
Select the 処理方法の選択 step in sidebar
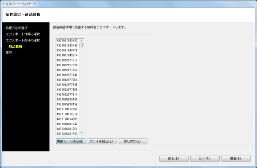coord(17,28)
